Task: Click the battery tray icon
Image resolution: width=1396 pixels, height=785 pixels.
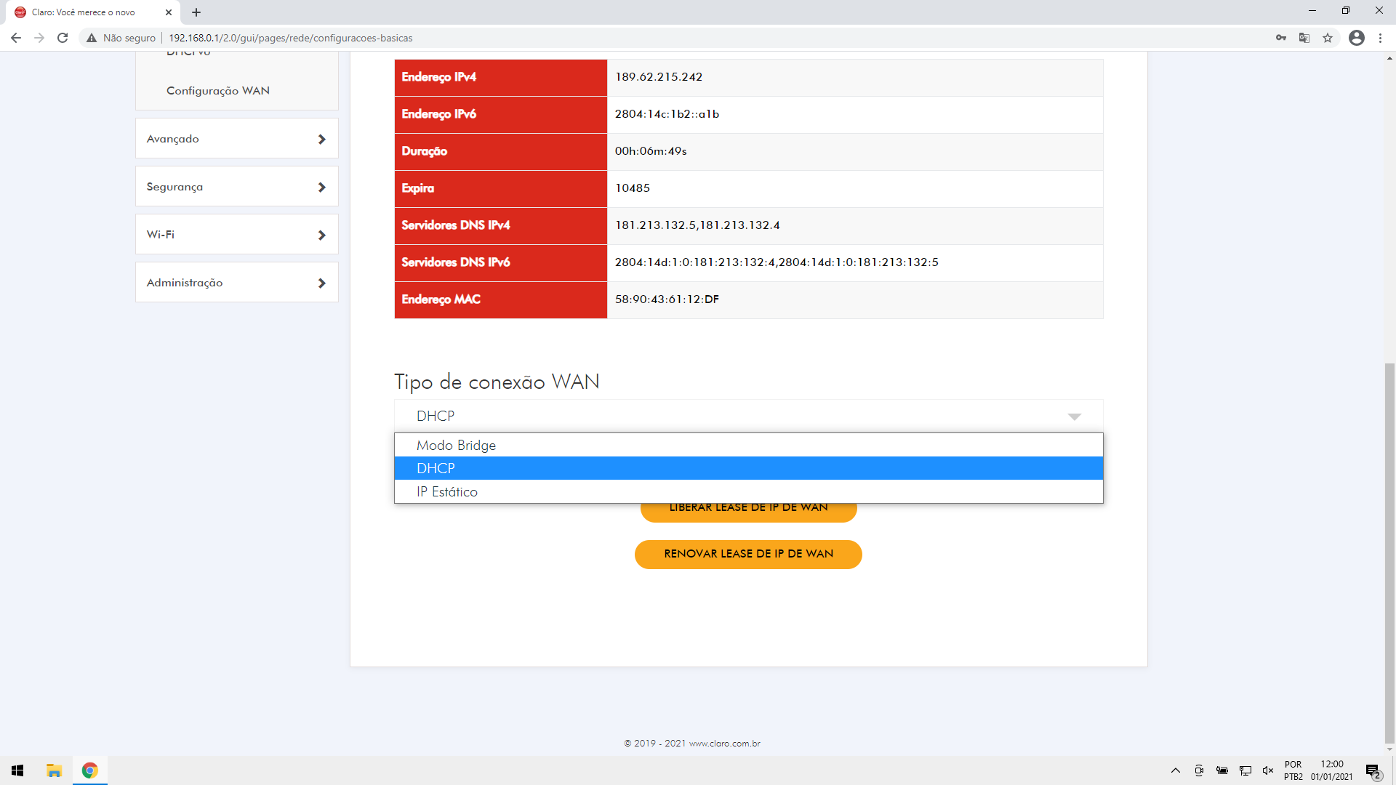Action: 1222,770
